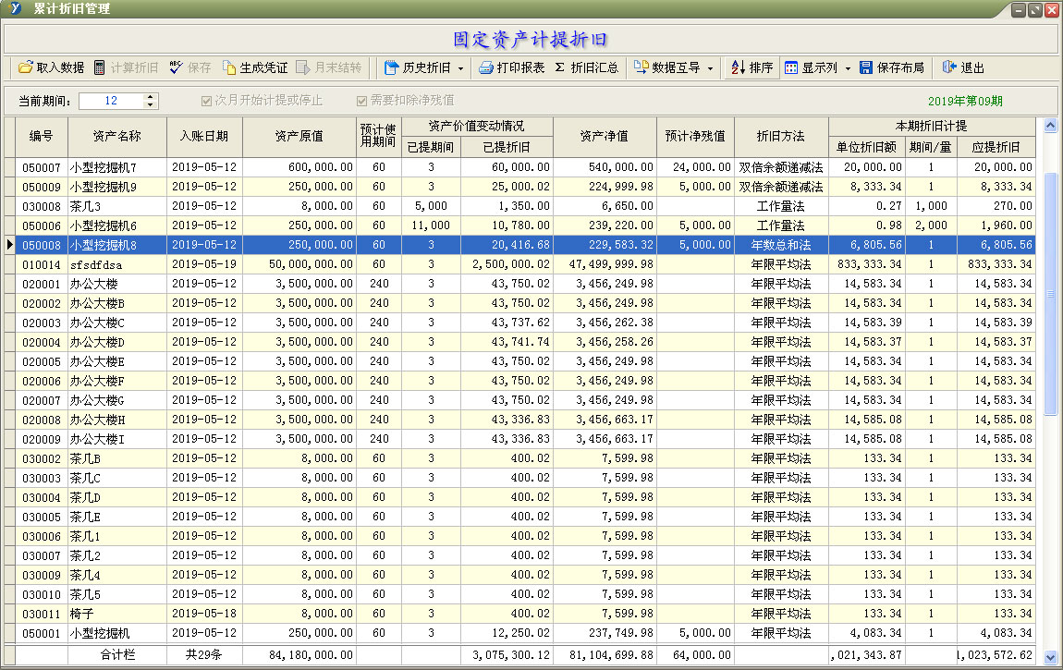1063x670 pixels.
Task: Click the 生成凭证 voucher icon
Action: 229,67
